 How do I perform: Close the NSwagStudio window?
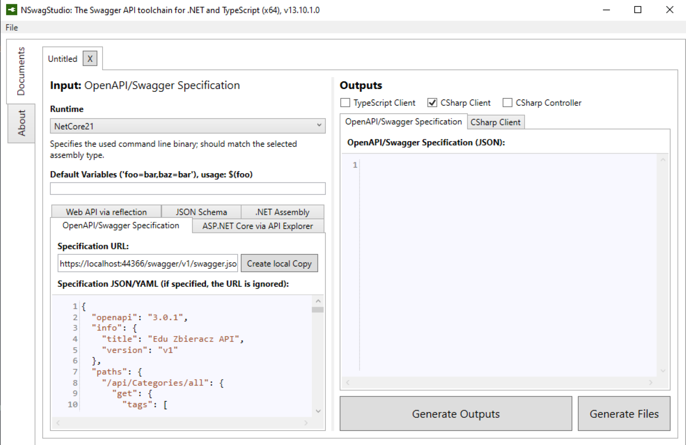point(669,10)
